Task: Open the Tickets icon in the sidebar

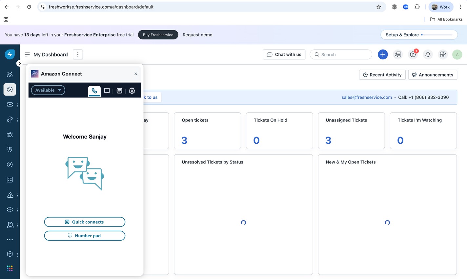Action: [10, 105]
